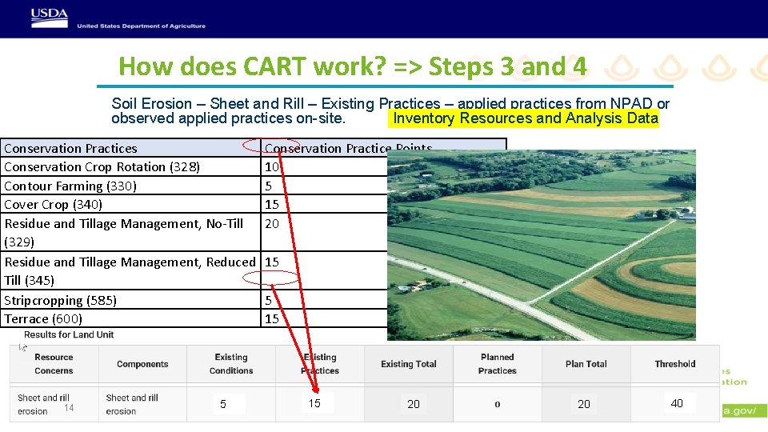This screenshot has height=432, width=768.
Task: Click the aerial farmland photo
Action: tap(542, 245)
